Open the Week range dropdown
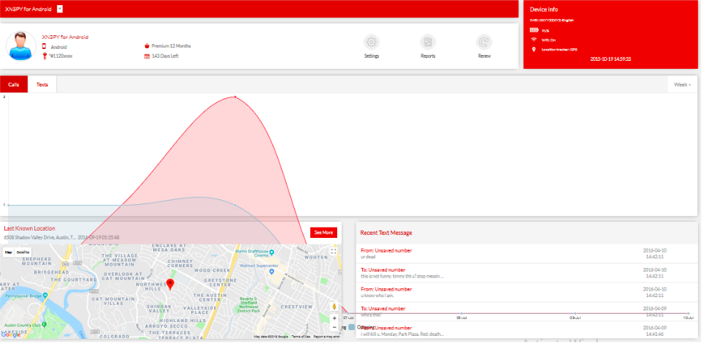Screen dimensions: 703x344 (x=682, y=85)
